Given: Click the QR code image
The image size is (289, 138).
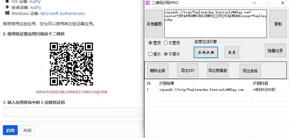Looking at the screenshot, I should 71,64.
